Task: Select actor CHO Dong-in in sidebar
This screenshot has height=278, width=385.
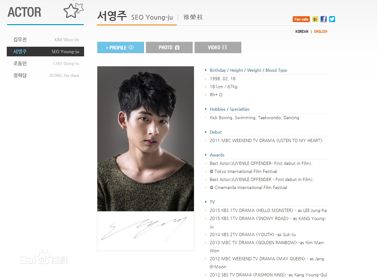Action: 45,63
